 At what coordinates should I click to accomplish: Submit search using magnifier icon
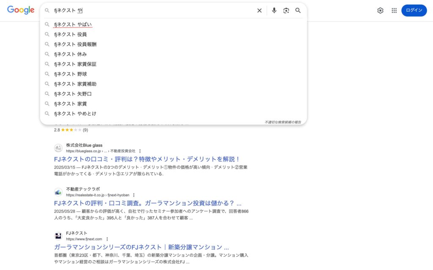(x=298, y=11)
